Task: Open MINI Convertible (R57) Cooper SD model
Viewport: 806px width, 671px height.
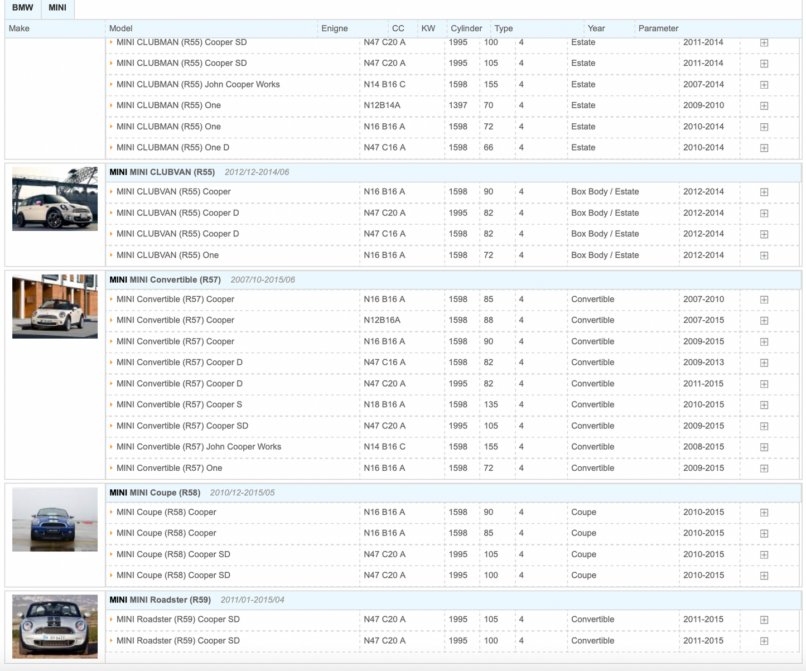Action: [182, 426]
